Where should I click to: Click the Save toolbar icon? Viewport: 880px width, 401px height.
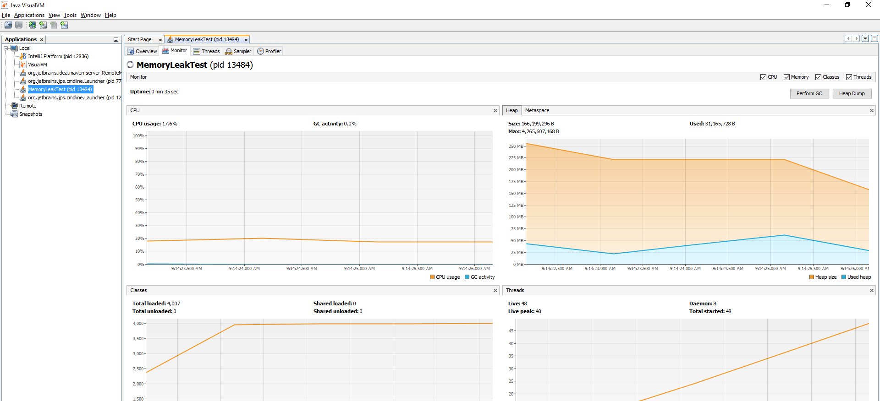pos(19,25)
